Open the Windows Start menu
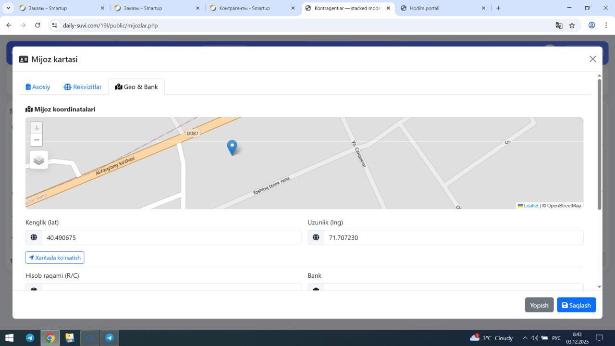The width and height of the screenshot is (615, 346). pos(9,338)
